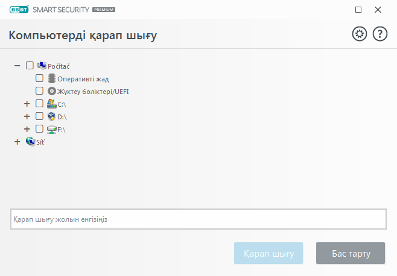Click the C:\ drive icon
The height and width of the screenshot is (276, 397).
point(52,104)
